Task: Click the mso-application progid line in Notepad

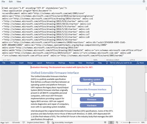Action: click(x=27, y=11)
